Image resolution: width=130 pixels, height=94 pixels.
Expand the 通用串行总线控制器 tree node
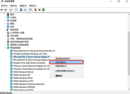(5, 45)
